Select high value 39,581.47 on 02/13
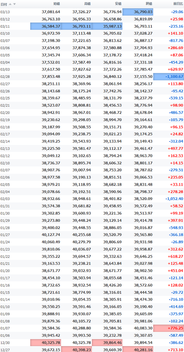 [82, 148]
